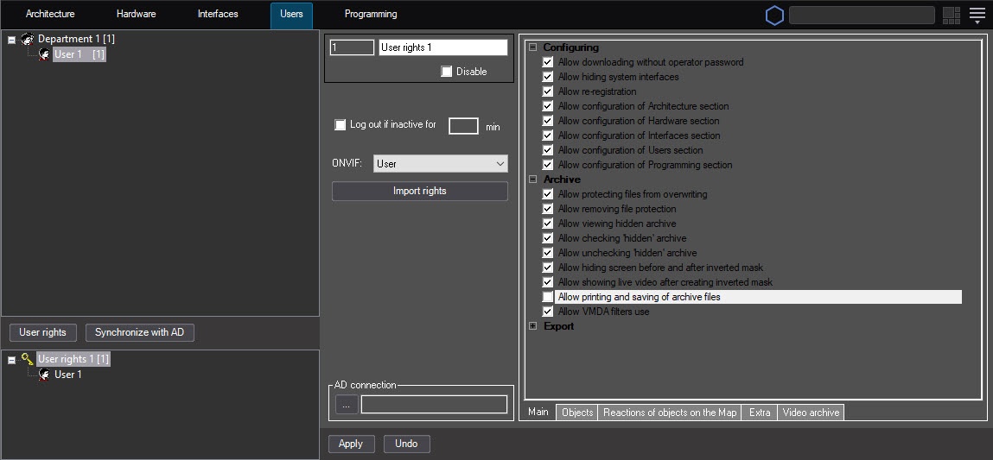
Task: Expand the Export rights section
Action: point(533,326)
